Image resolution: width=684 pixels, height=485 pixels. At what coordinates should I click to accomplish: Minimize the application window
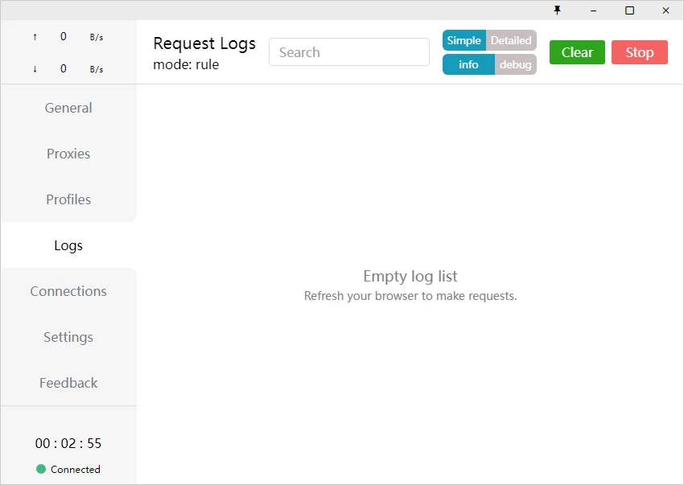[593, 10]
